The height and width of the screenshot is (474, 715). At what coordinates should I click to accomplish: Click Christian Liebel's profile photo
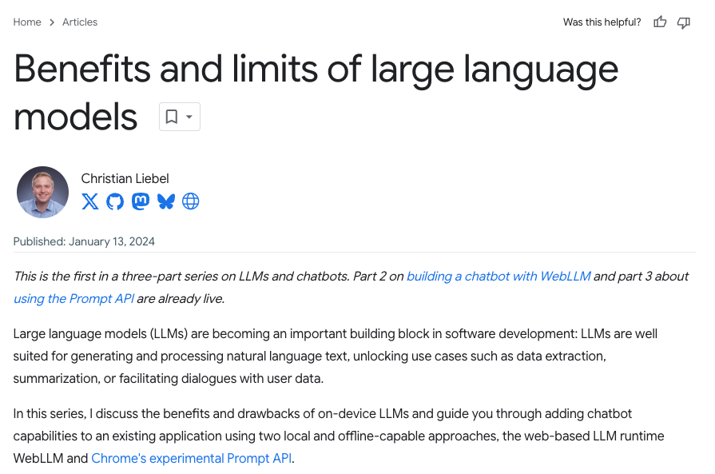[42, 192]
